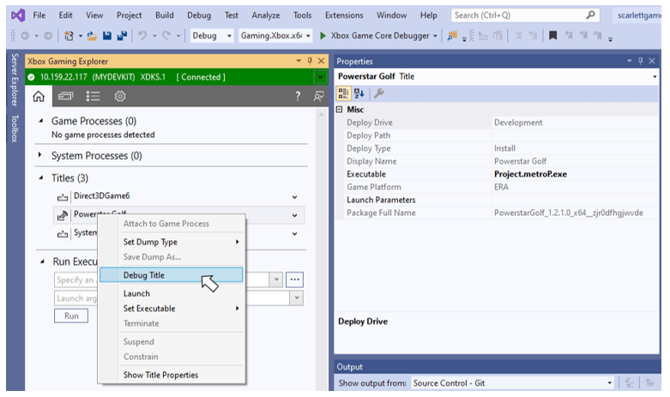Open the Help menu
The height and width of the screenshot is (397, 670).
pos(429,15)
